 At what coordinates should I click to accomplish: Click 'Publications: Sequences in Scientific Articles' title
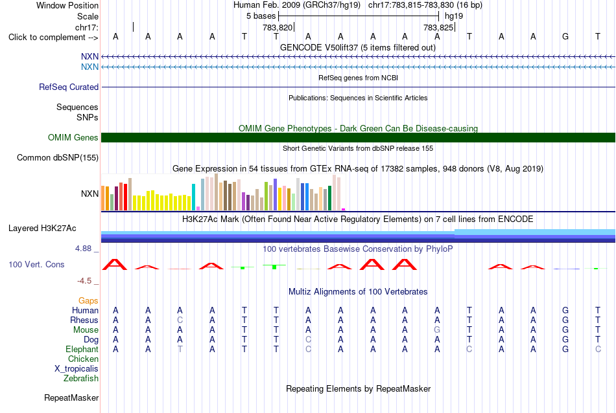[358, 98]
